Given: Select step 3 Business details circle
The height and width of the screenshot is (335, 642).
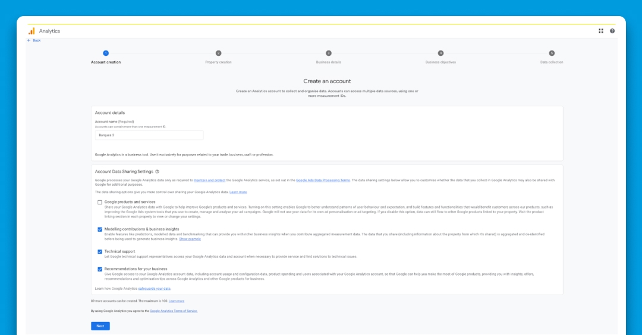Looking at the screenshot, I should [x=329, y=53].
